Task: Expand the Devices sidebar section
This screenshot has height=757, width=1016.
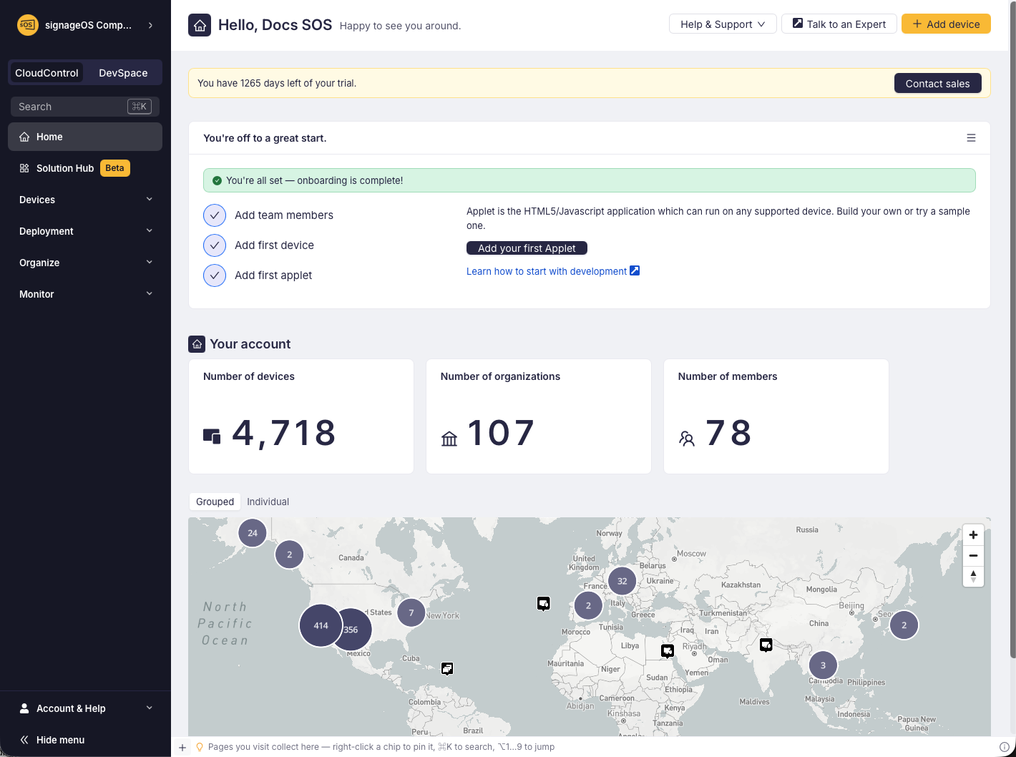Action: point(85,200)
